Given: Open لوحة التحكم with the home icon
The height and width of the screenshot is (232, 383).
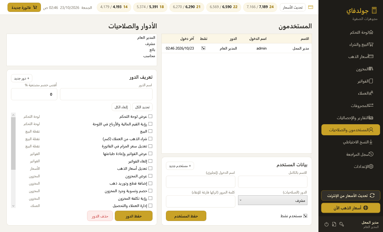Looking at the screenshot, I should click(x=351, y=32).
